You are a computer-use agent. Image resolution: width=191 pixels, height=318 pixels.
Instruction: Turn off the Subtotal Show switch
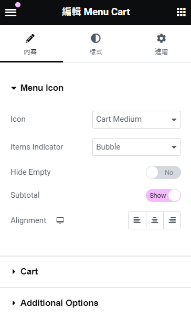coord(163,196)
